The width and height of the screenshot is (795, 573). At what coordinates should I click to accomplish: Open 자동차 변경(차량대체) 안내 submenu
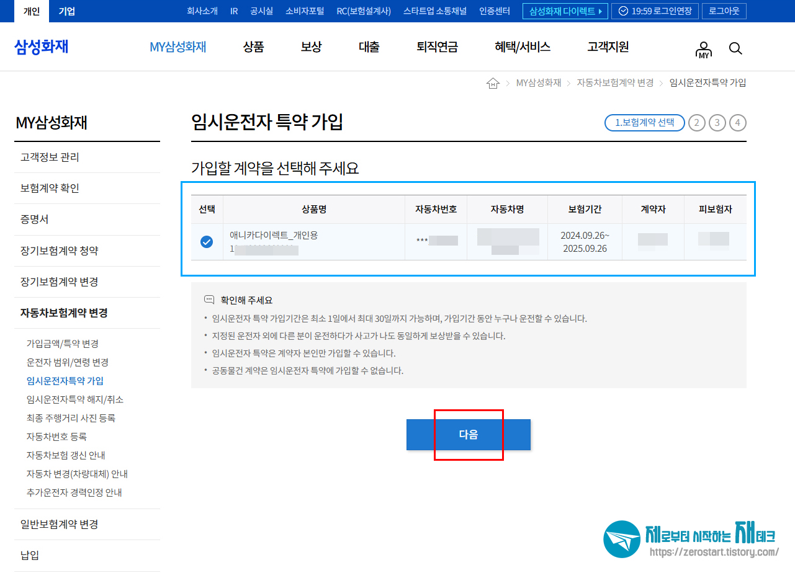click(x=77, y=474)
